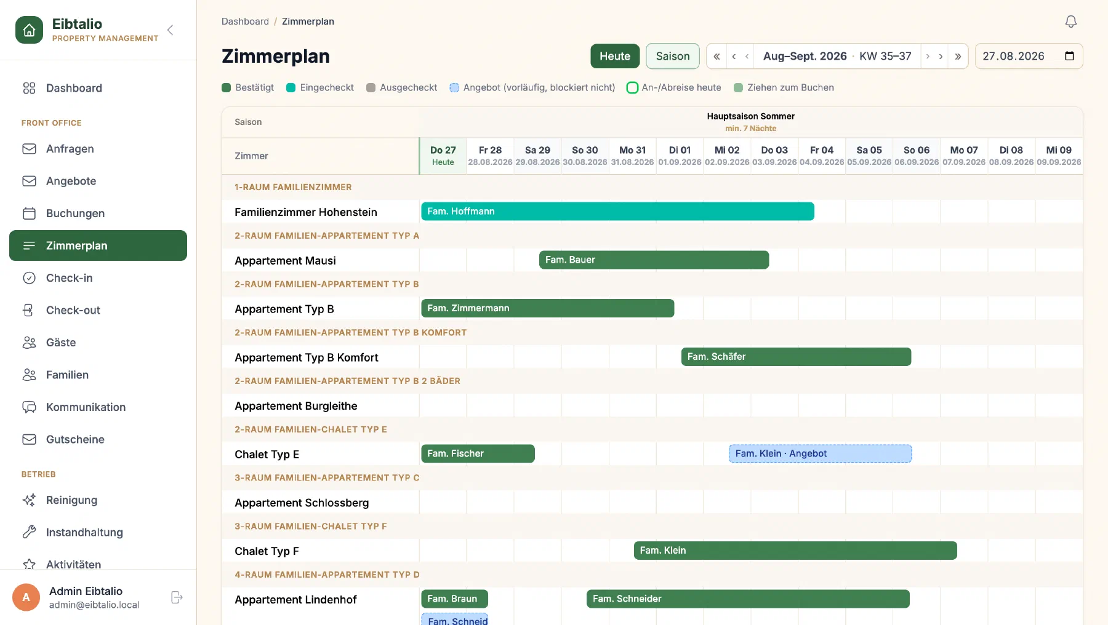1108x625 pixels.
Task: Open the Fam. Fischer booking bar
Action: tap(478, 453)
